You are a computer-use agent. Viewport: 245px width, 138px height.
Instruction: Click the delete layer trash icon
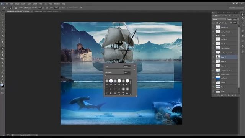click(x=235, y=95)
